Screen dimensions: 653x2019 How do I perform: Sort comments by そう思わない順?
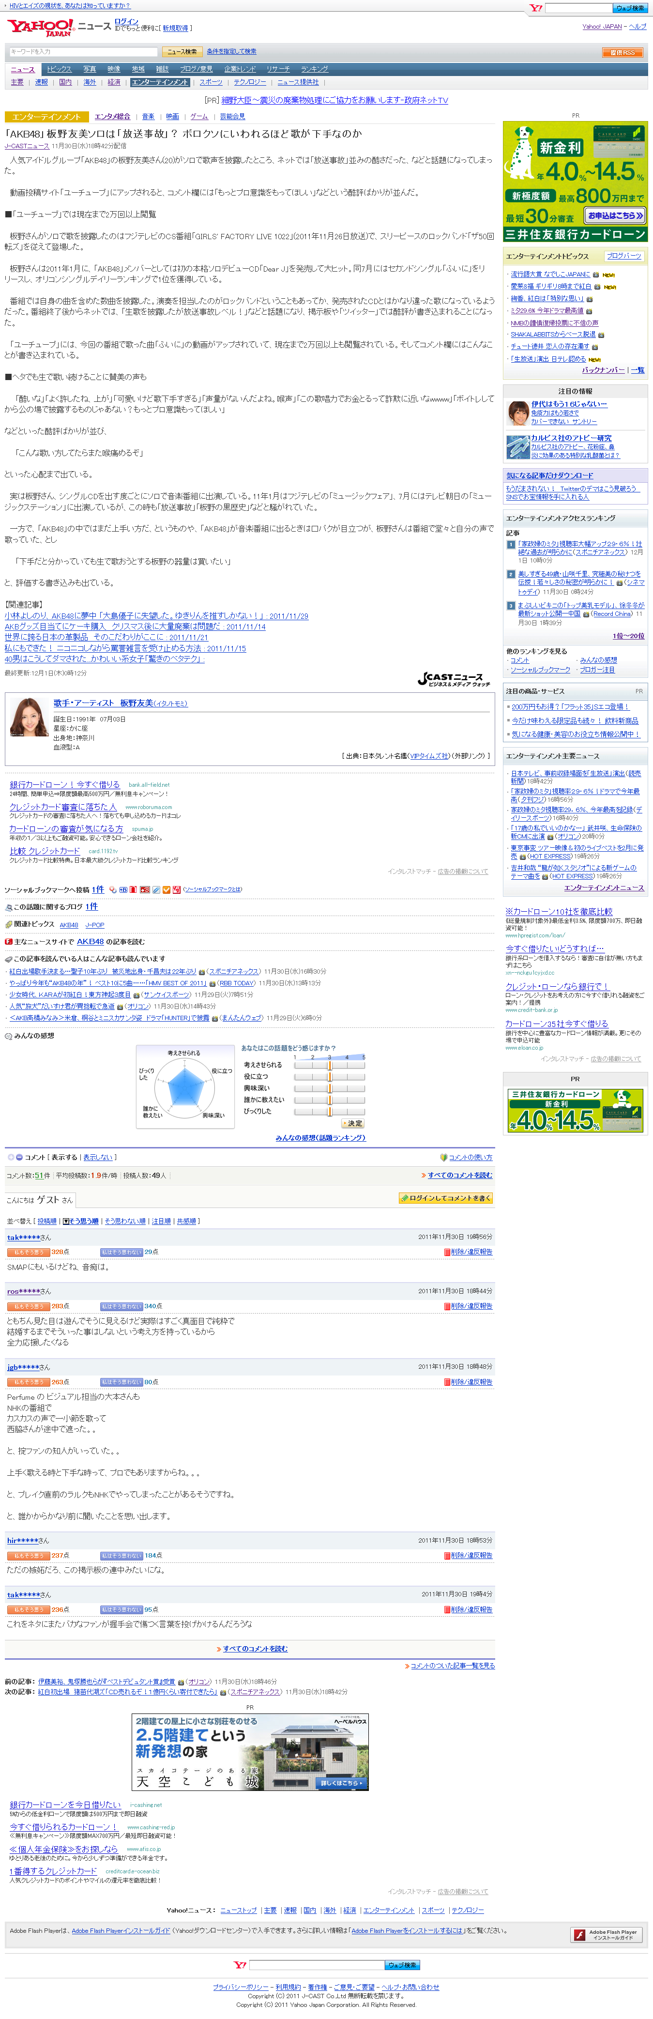tap(125, 1221)
